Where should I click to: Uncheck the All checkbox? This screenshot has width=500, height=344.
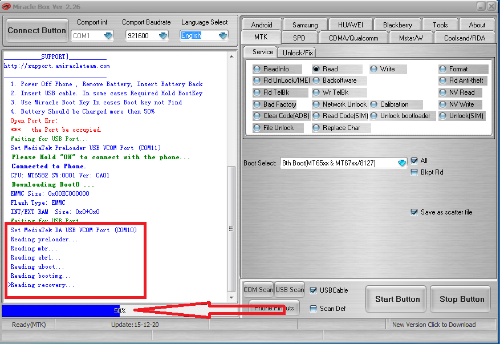point(414,161)
